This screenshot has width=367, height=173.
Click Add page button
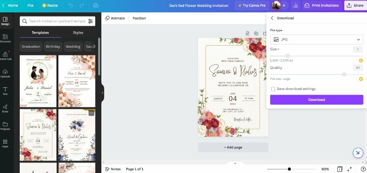point(233,147)
